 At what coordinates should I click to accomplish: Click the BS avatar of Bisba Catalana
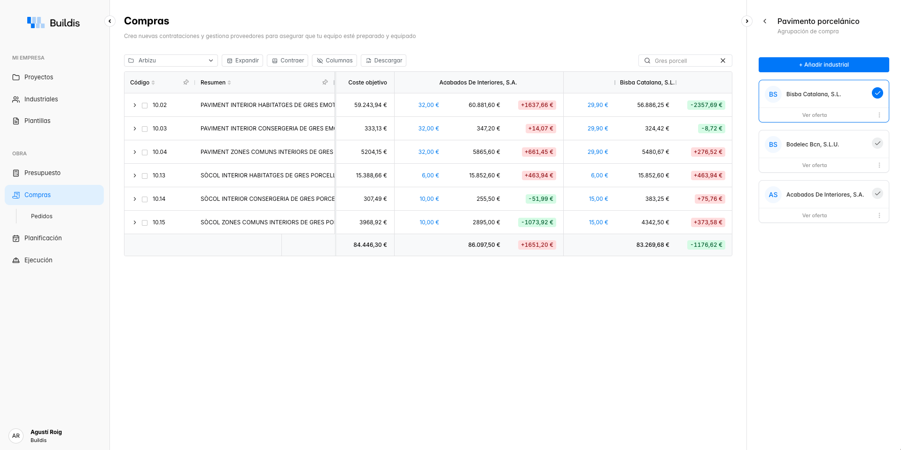click(x=773, y=94)
